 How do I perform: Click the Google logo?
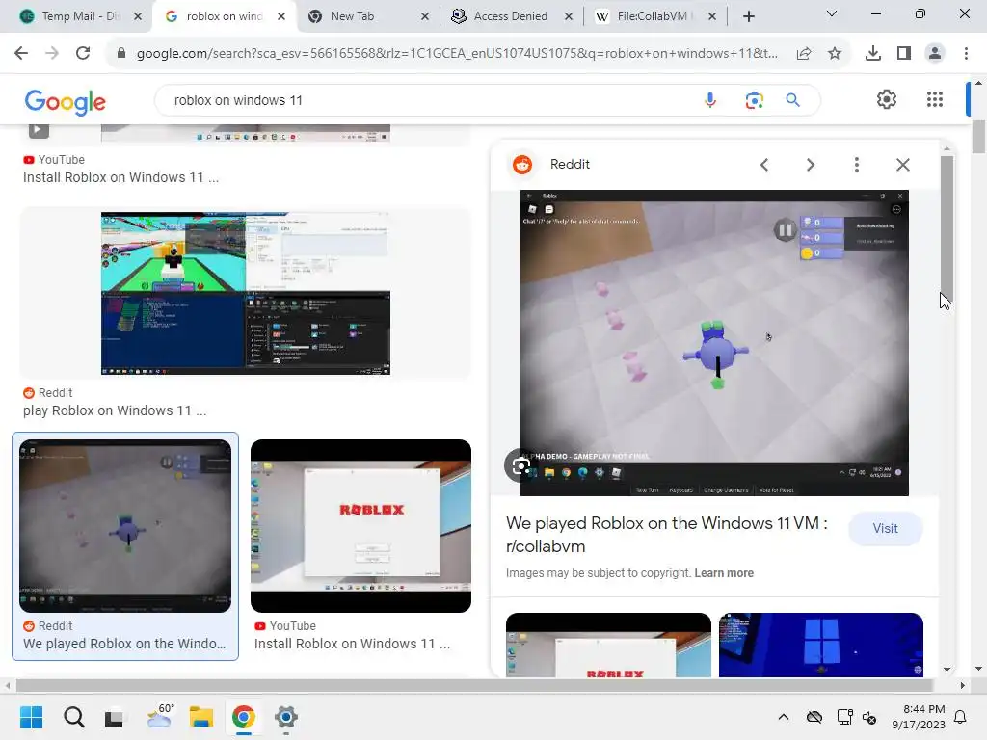65,102
